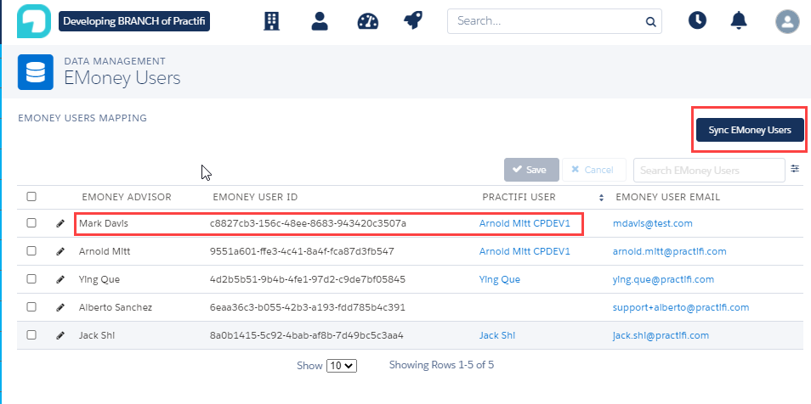This screenshot has height=404, width=811.
Task: Toggle the select-all header checkbox
Action: pos(31,196)
